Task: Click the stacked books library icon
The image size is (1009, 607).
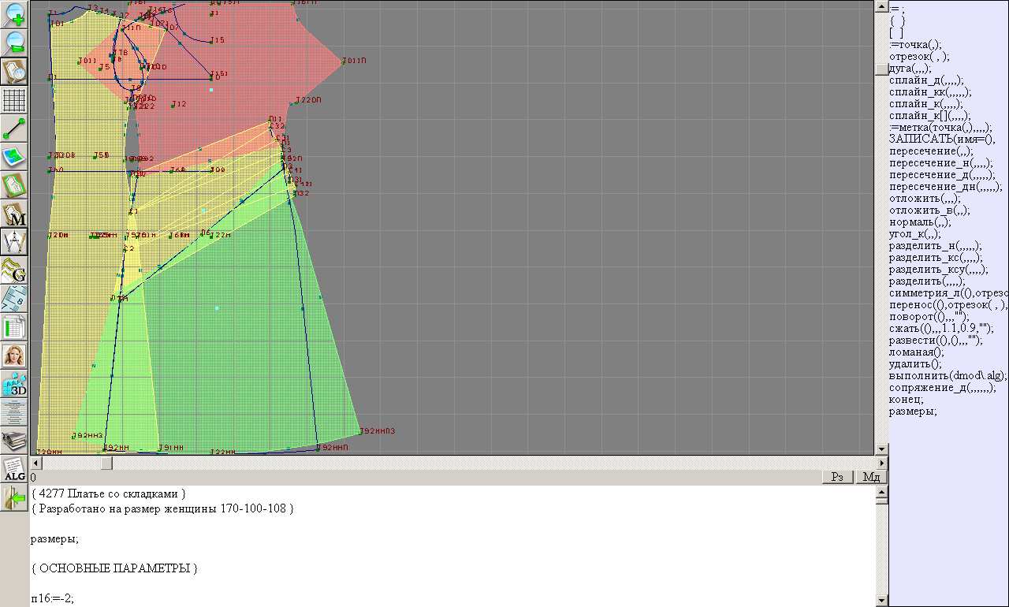Action: click(x=15, y=441)
